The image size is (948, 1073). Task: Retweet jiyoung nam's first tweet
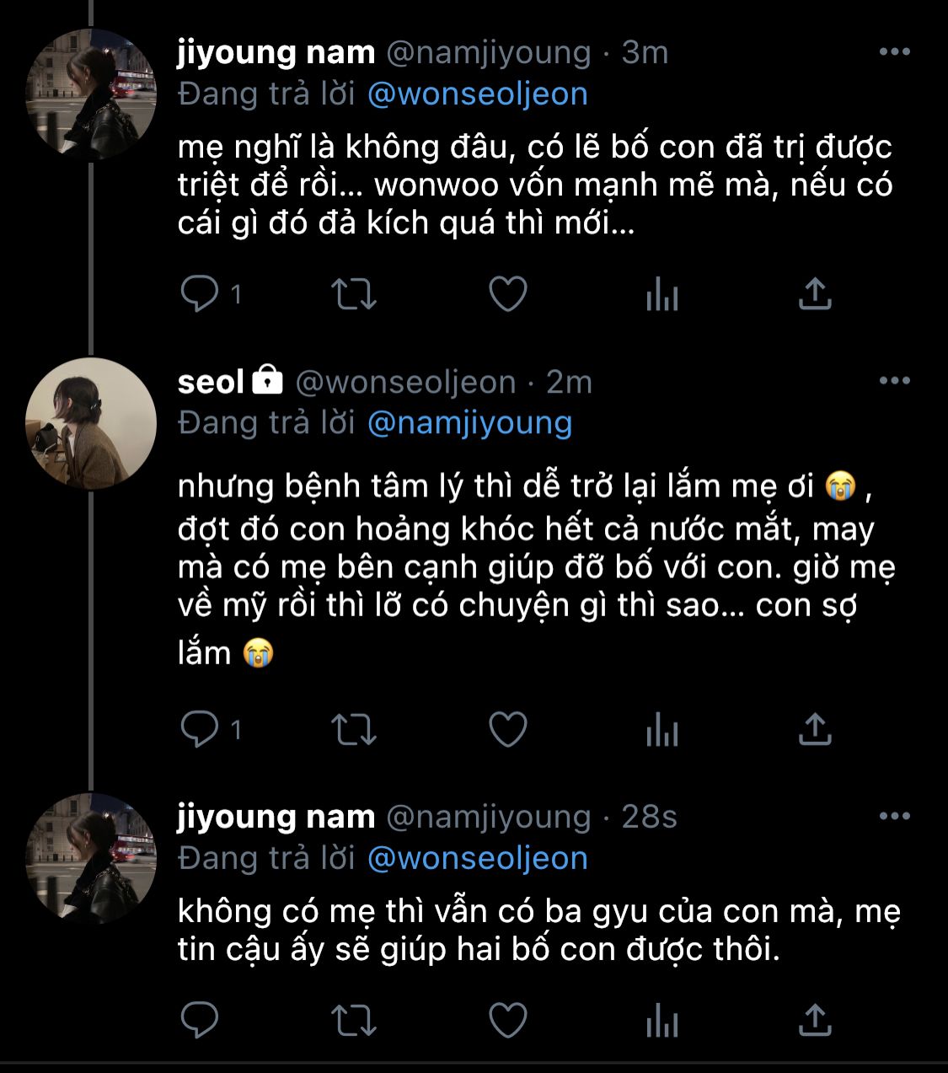(x=353, y=294)
